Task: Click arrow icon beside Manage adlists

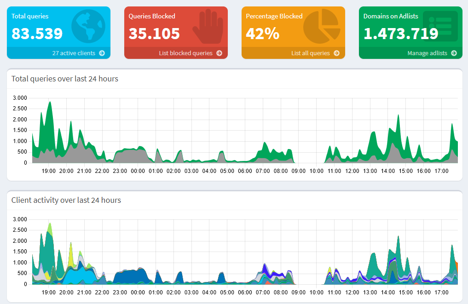Action: tap(454, 53)
